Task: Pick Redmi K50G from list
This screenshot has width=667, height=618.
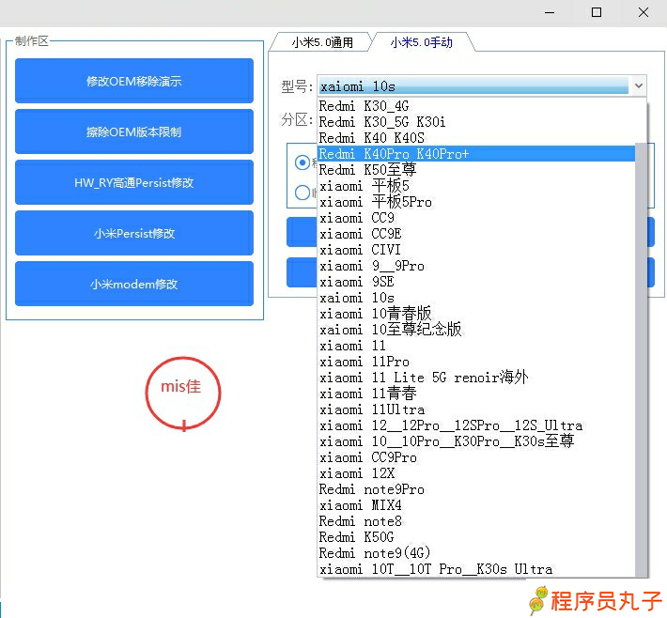Action: click(x=476, y=537)
